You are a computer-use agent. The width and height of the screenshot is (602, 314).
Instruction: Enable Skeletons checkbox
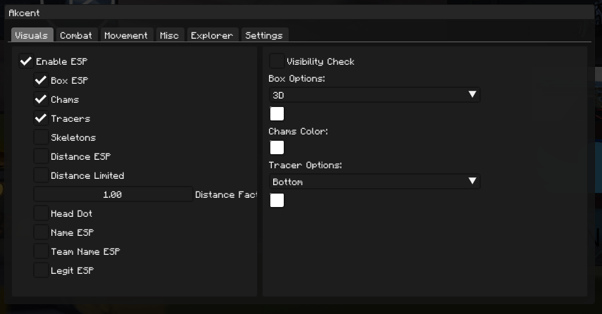41,137
